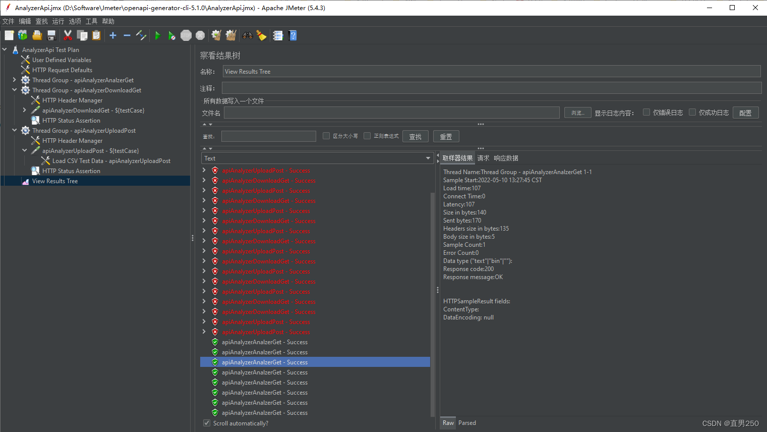Click the 注释 comment field
This screenshot has height=432, width=767.
point(492,88)
